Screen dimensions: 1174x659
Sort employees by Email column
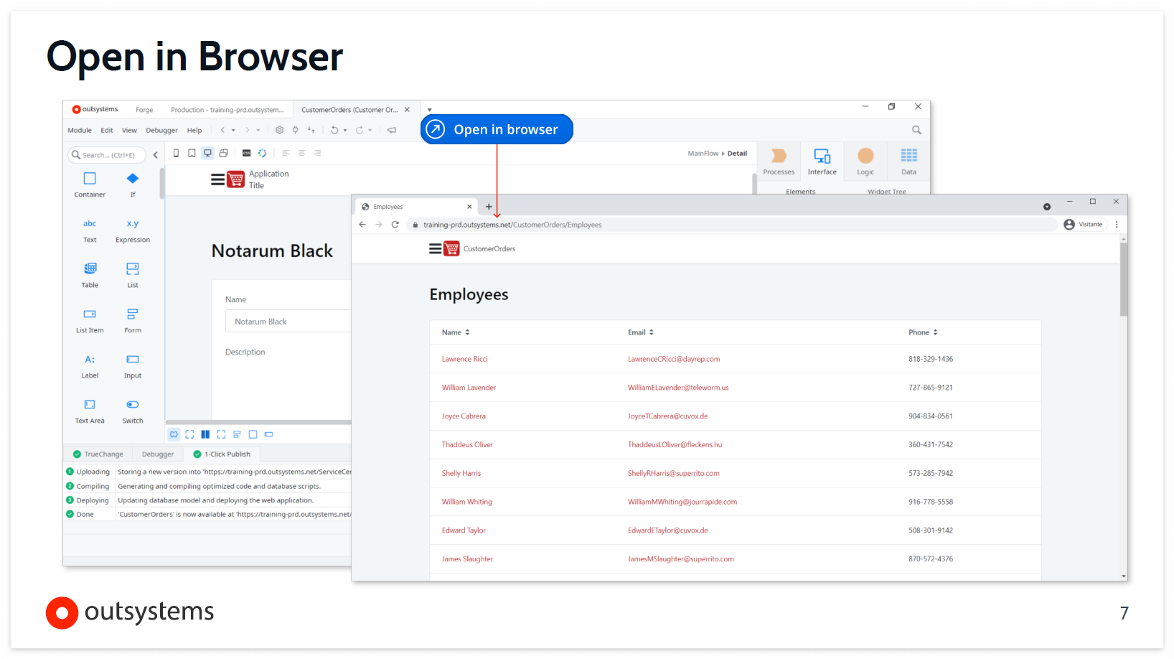pyautogui.click(x=641, y=332)
